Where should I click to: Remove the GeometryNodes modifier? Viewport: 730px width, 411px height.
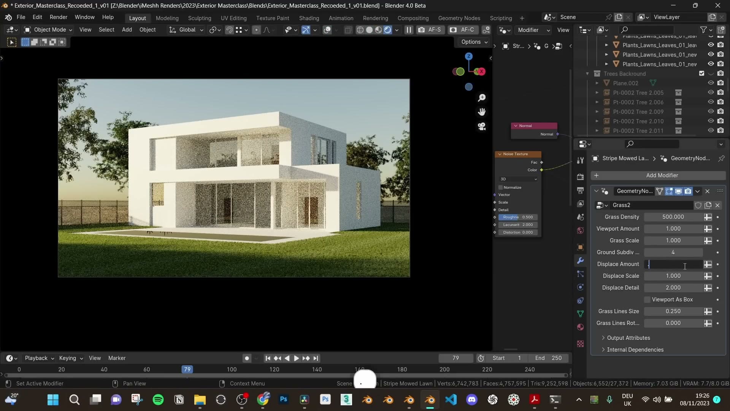tap(708, 191)
